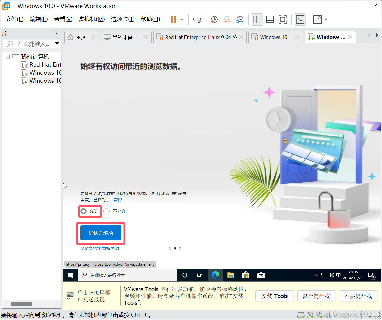
Task: Click the guest taskbar search box
Action: 127,275
